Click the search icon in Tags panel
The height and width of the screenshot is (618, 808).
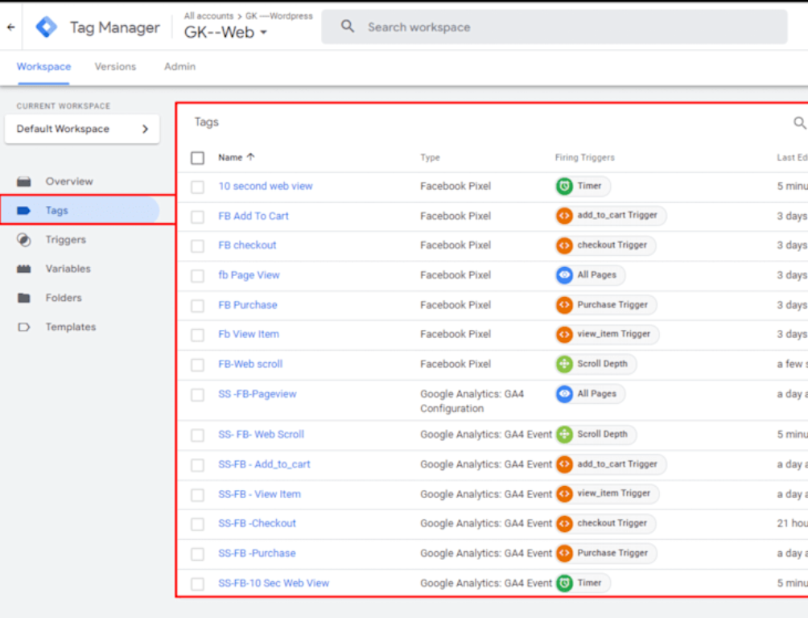pyautogui.click(x=799, y=122)
